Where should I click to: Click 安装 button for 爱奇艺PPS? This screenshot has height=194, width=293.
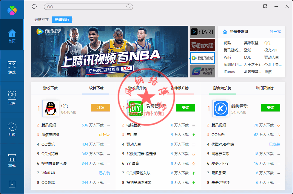click(x=186, y=108)
